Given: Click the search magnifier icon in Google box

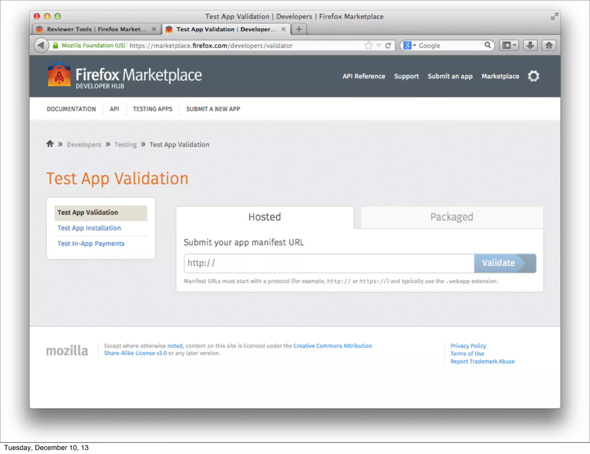Looking at the screenshot, I should click(487, 45).
